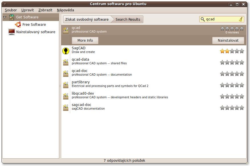Click the Ubuntu logo beside Free Software
The width and height of the screenshot is (250, 166).
click(18, 25)
